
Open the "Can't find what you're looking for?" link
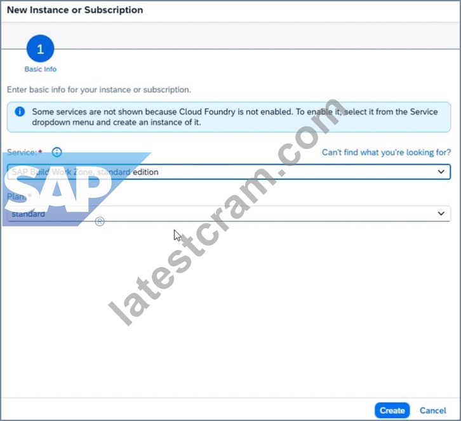click(386, 152)
